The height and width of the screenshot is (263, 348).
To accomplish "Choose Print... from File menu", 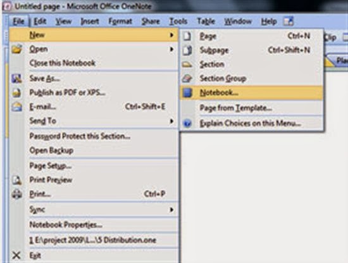I will pyautogui.click(x=94, y=194).
